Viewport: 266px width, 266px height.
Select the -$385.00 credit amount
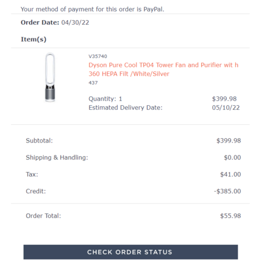coord(228,191)
